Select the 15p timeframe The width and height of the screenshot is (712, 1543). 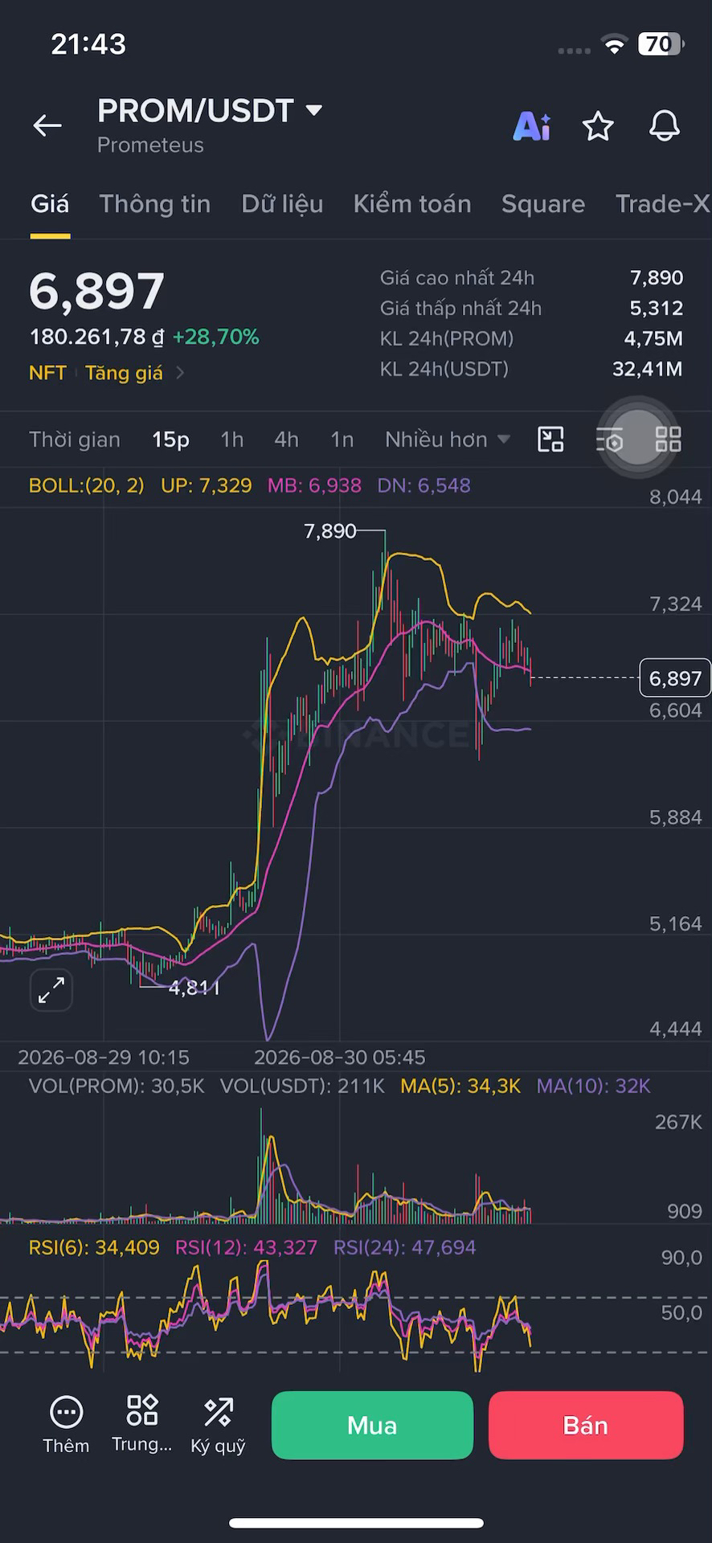(x=170, y=440)
